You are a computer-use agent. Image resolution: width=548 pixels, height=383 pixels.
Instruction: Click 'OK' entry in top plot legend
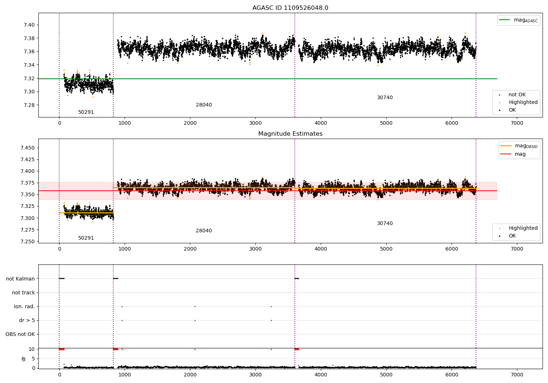coord(512,110)
